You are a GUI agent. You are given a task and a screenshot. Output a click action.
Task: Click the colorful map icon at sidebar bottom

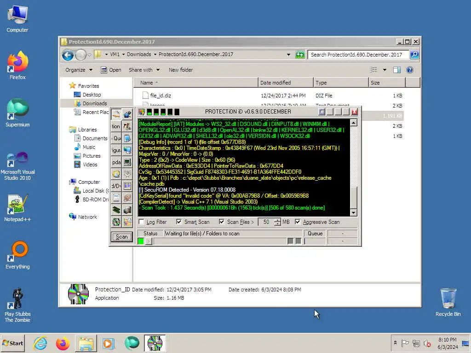tap(127, 222)
